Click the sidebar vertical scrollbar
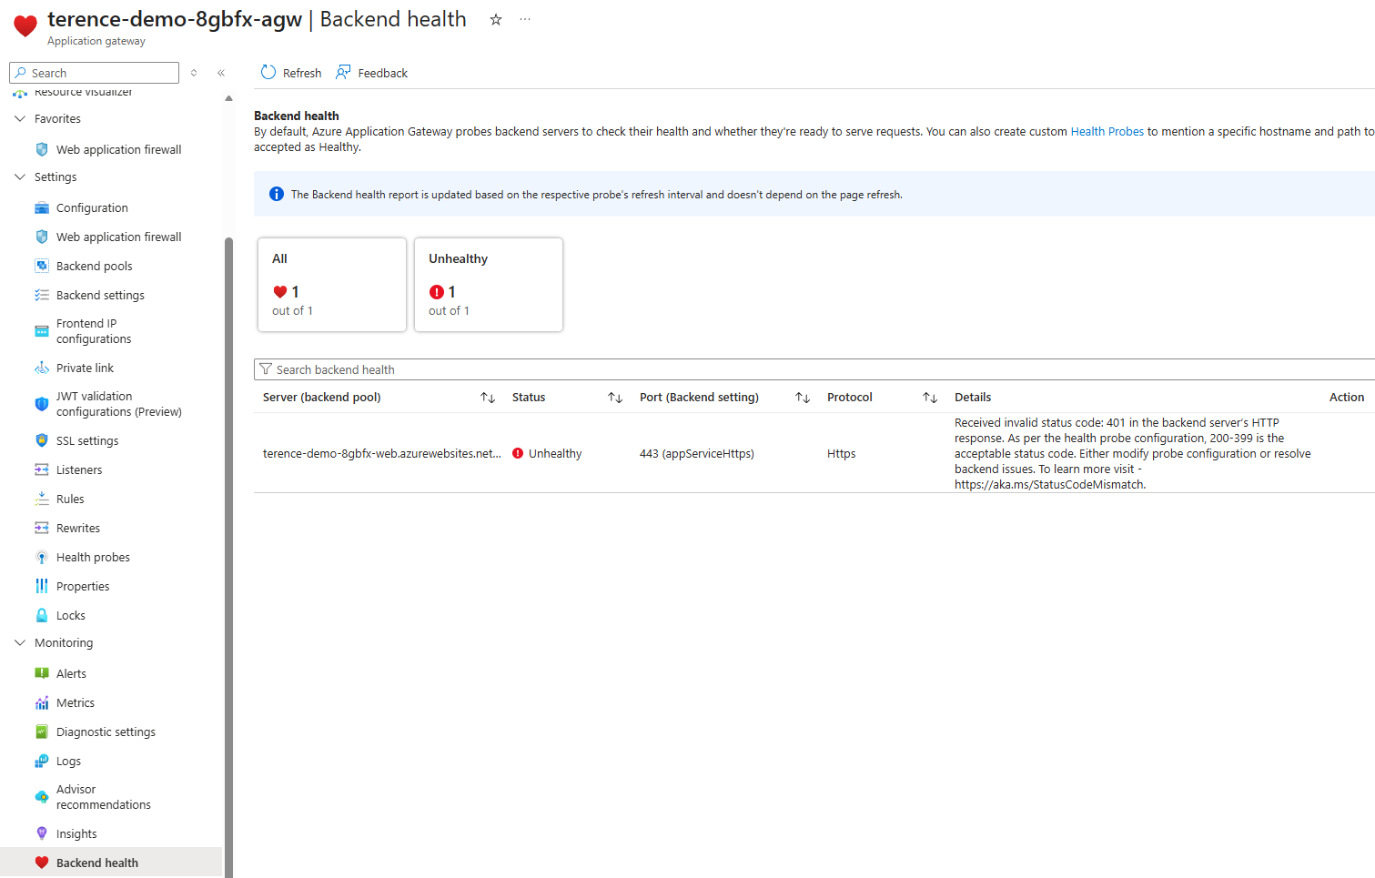Screen dimensions: 1375x878 pos(228,546)
